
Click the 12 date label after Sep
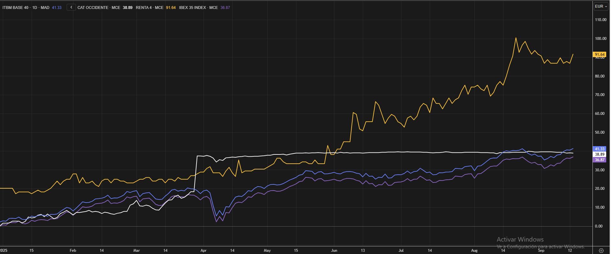[x=570, y=250]
